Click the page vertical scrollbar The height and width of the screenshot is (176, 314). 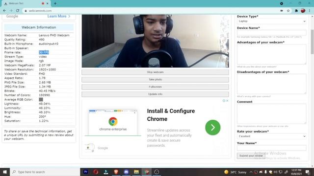click(x=312, y=42)
